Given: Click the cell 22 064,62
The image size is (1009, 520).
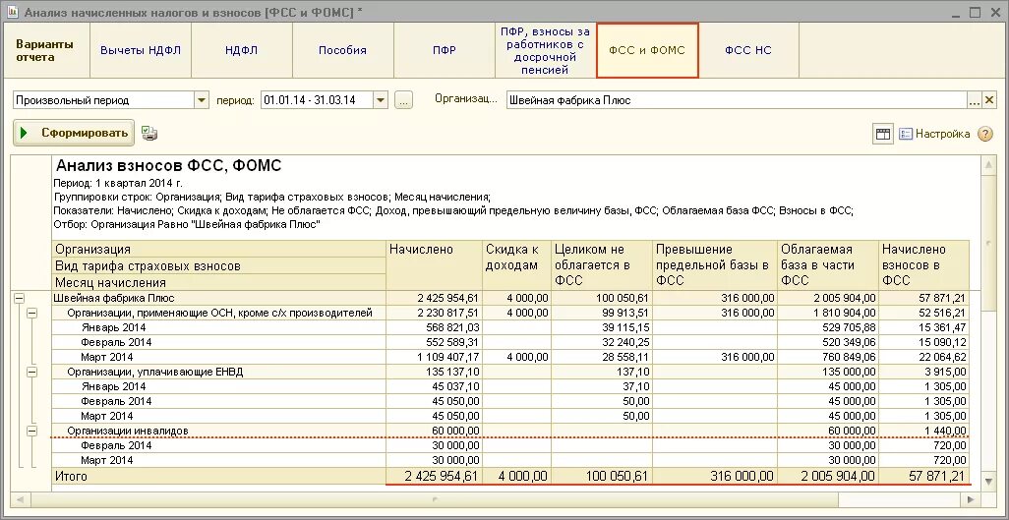Looking at the screenshot, I should pyautogui.click(x=924, y=357).
